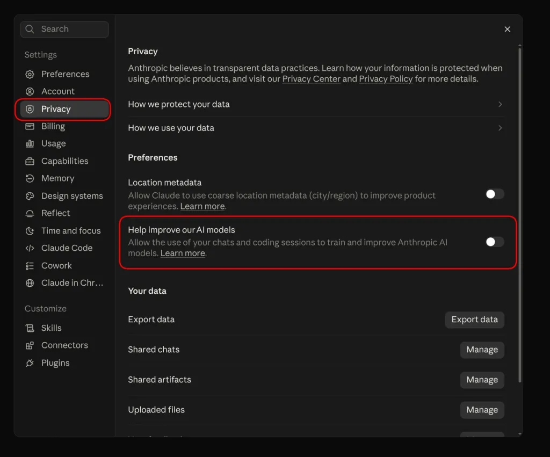Click Manage for Uploaded files
The image size is (550, 457).
(x=482, y=410)
